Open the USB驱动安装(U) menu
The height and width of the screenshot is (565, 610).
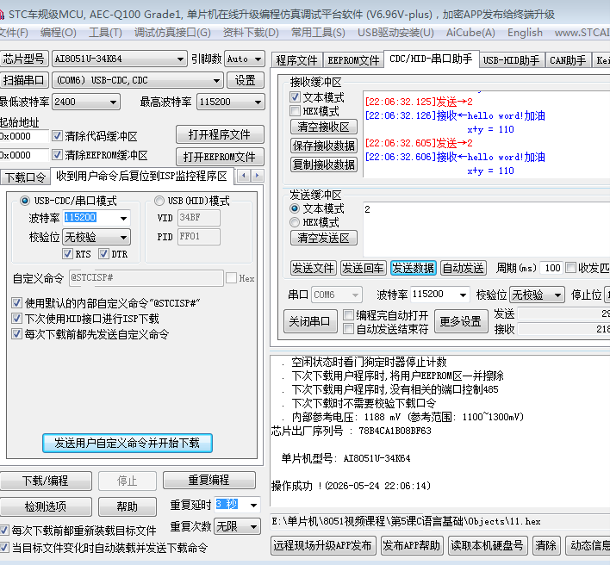click(395, 32)
